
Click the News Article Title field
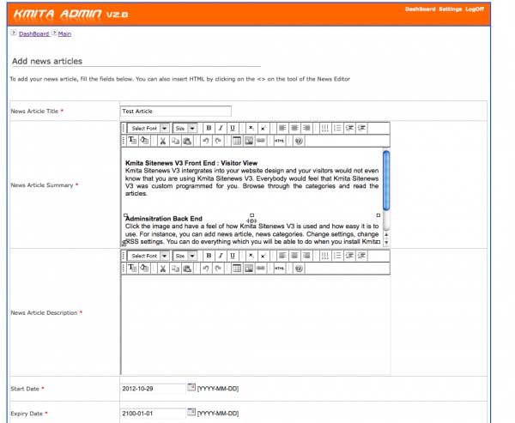pyautogui.click(x=176, y=111)
